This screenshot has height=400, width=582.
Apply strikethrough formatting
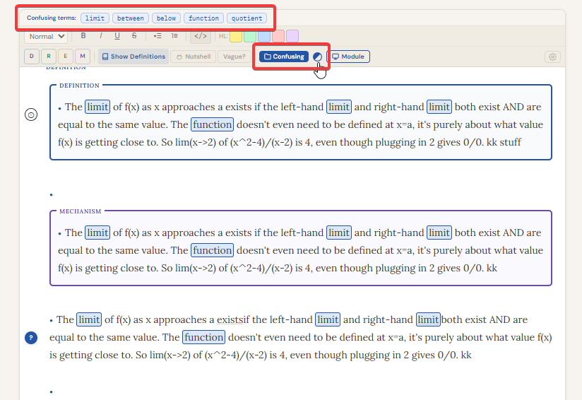pos(134,36)
